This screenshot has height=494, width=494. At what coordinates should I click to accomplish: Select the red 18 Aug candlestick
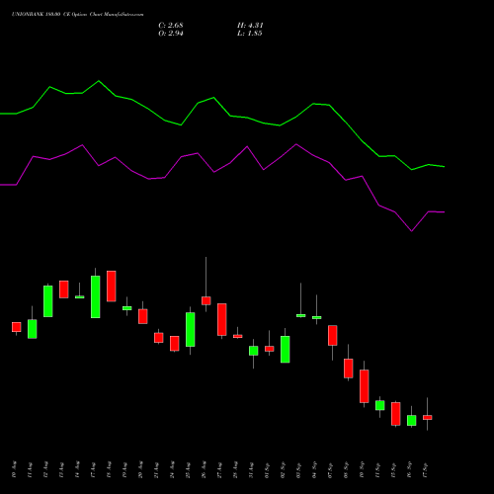click(x=112, y=287)
